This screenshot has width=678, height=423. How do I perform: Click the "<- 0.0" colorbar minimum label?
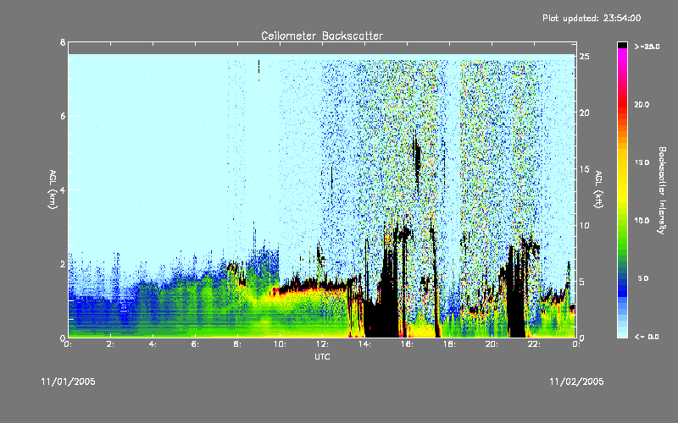647,337
